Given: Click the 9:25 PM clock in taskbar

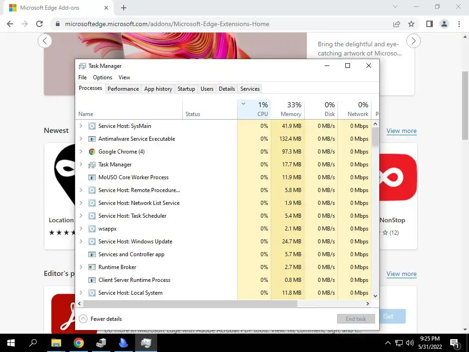Looking at the screenshot, I should pyautogui.click(x=430, y=339).
